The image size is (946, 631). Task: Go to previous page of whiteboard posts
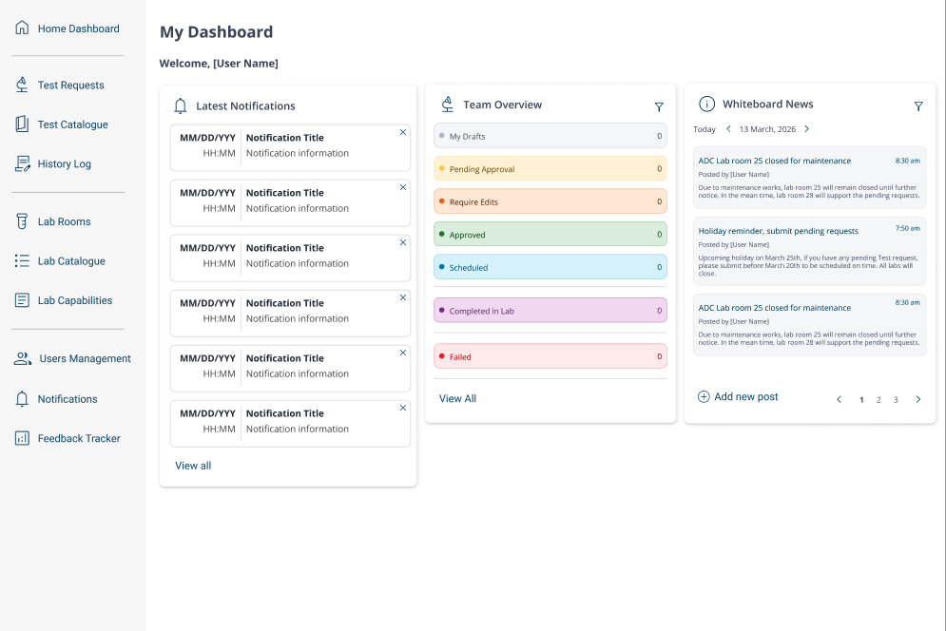pos(840,399)
